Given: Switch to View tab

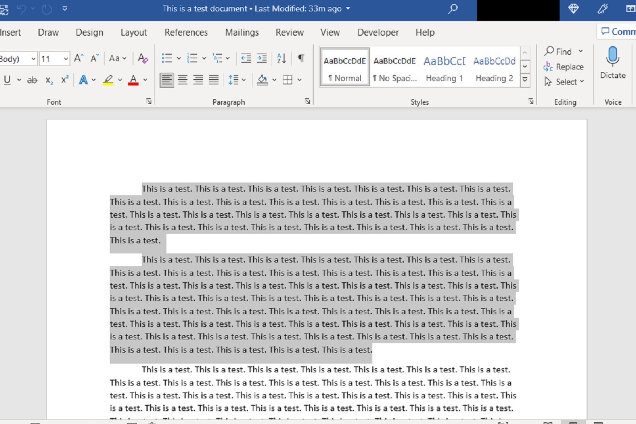Looking at the screenshot, I should coord(330,32).
